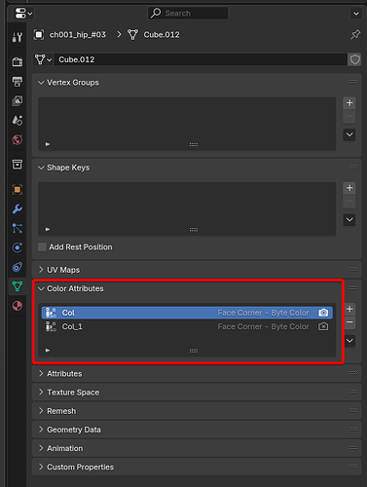Click the ch001_hip_#03 object breadcrumb
This screenshot has height=487, width=367.
70,35
